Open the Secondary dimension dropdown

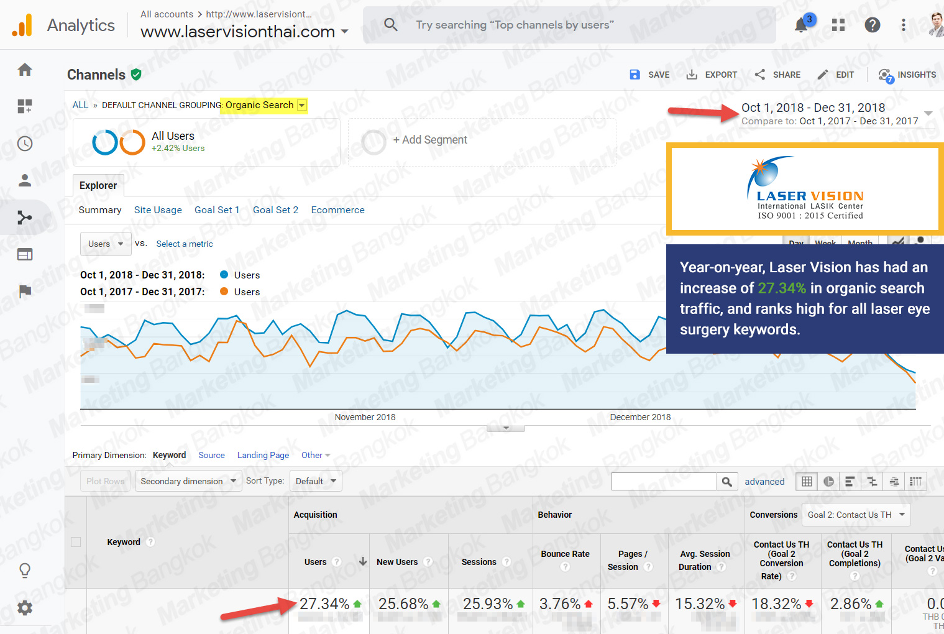pyautogui.click(x=188, y=481)
